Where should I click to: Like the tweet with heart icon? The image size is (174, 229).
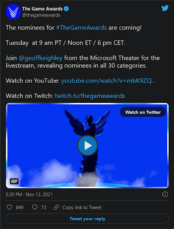9,207
